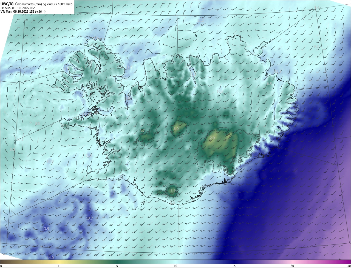Click the '10' tick label on the colorbar
Viewport: 351px width, 268px height.
175,266
